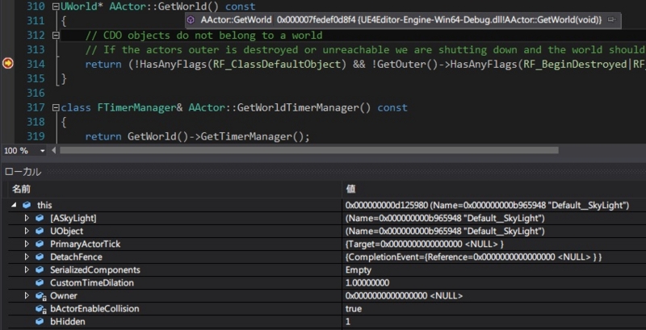Click the AActor::GetWorld name in the data tip

coord(236,19)
